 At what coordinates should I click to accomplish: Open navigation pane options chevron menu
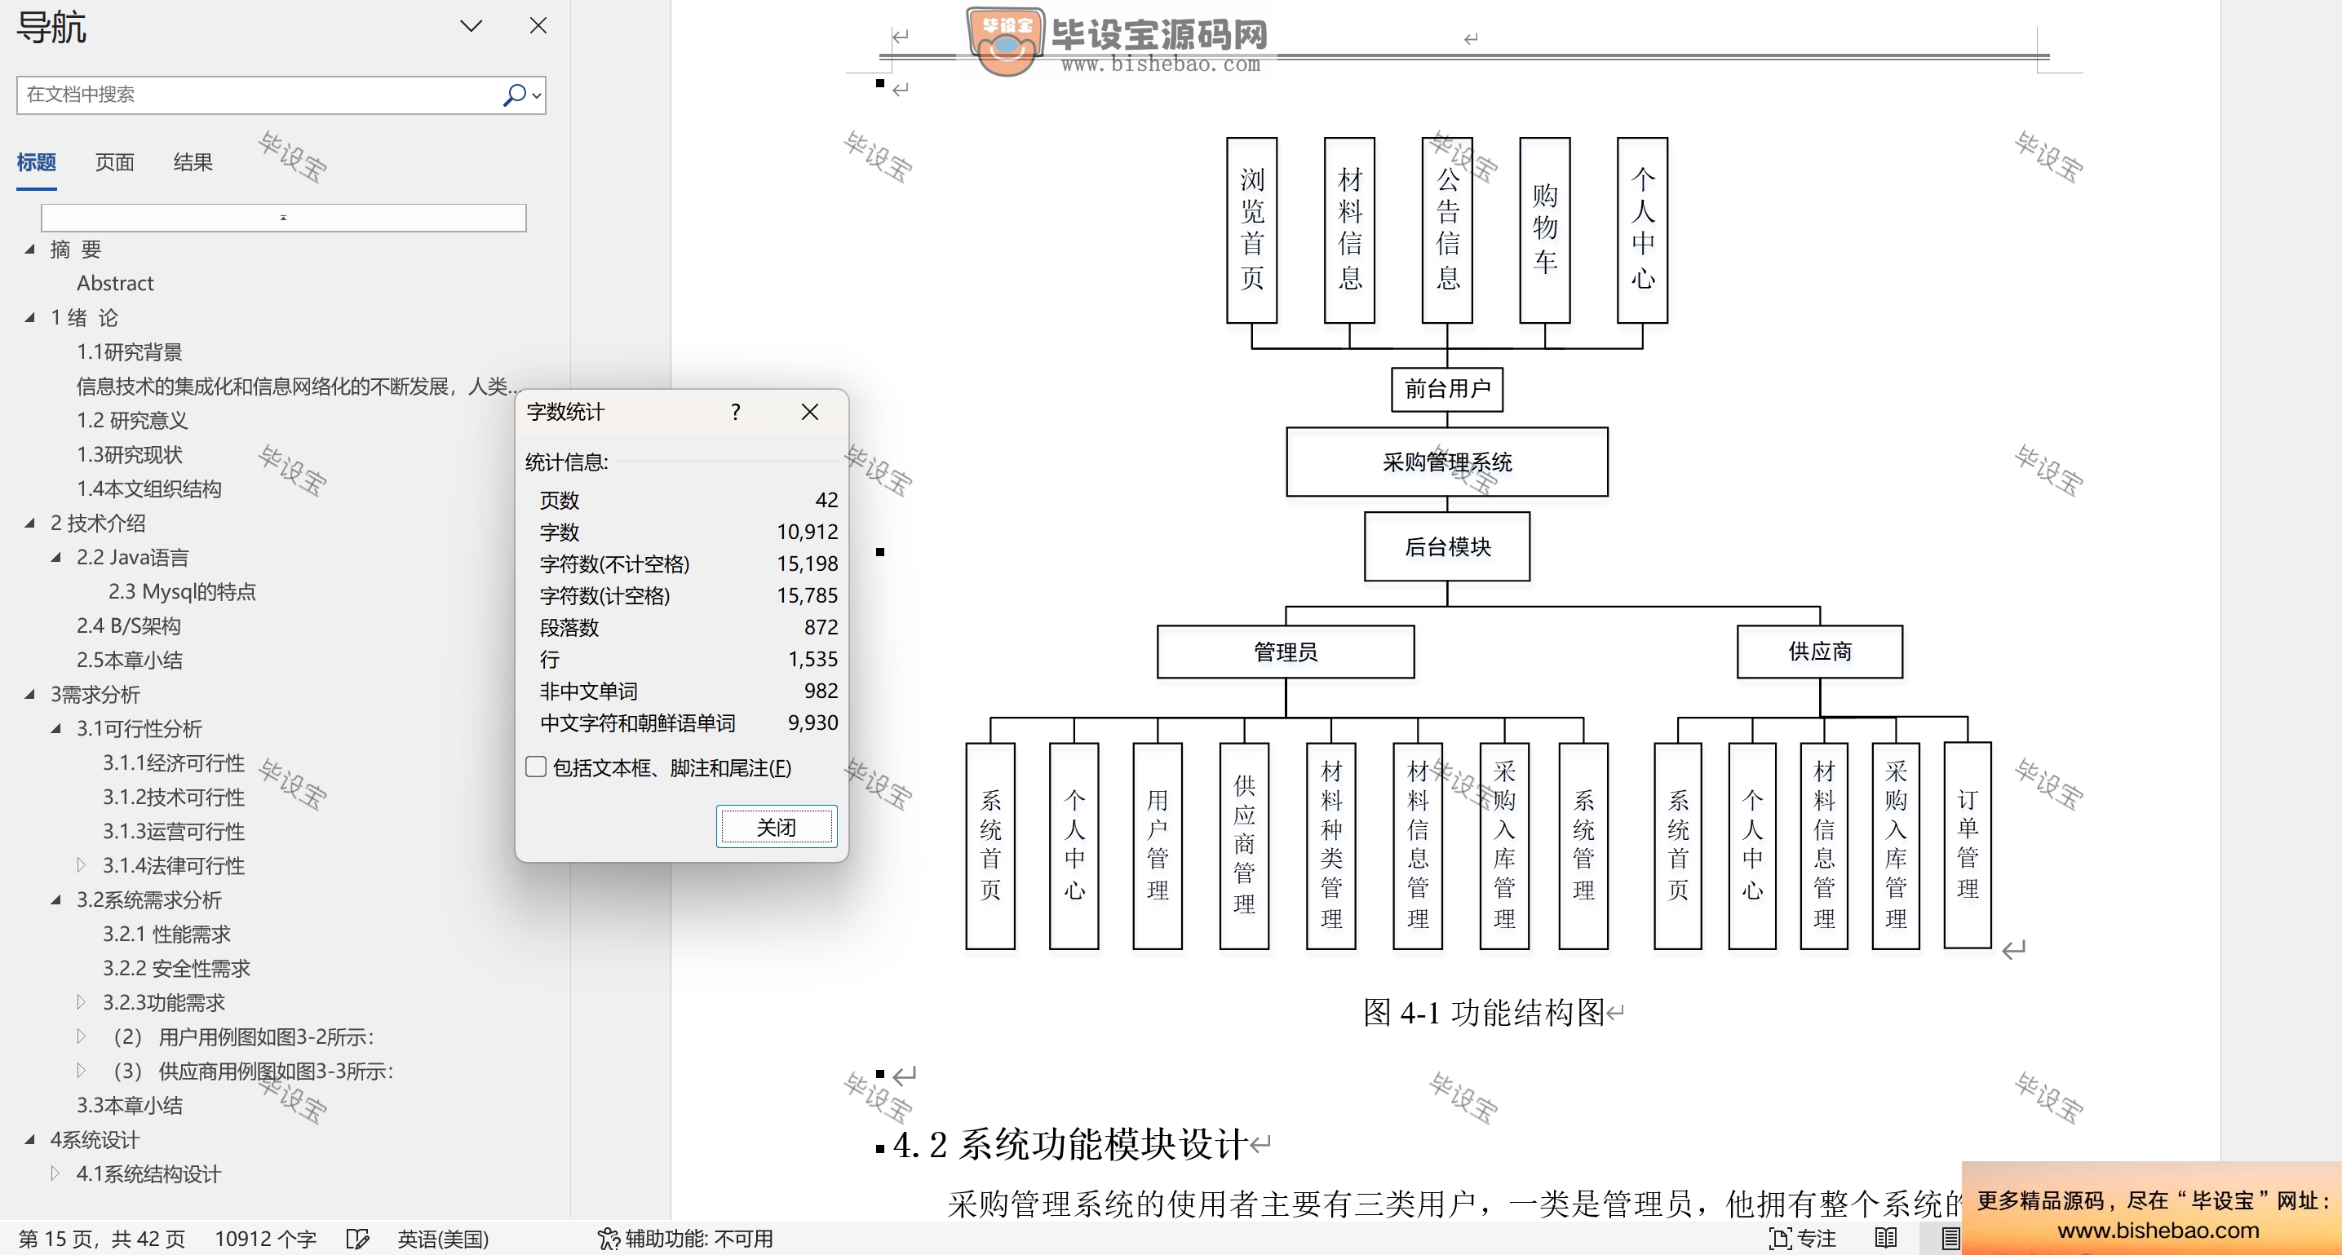tap(471, 26)
